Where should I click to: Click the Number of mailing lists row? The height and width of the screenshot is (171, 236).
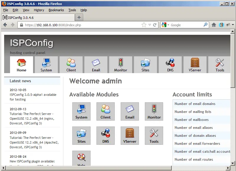click(201, 112)
